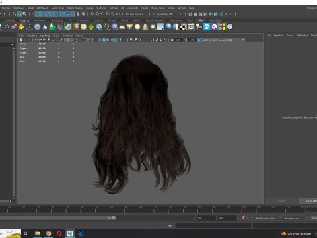Open the No Anim Layer dropdown
This screenshot has height=238, width=317.
(293, 218)
